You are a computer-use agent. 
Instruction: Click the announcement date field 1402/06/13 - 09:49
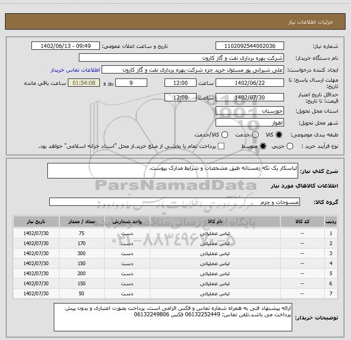click(66, 46)
